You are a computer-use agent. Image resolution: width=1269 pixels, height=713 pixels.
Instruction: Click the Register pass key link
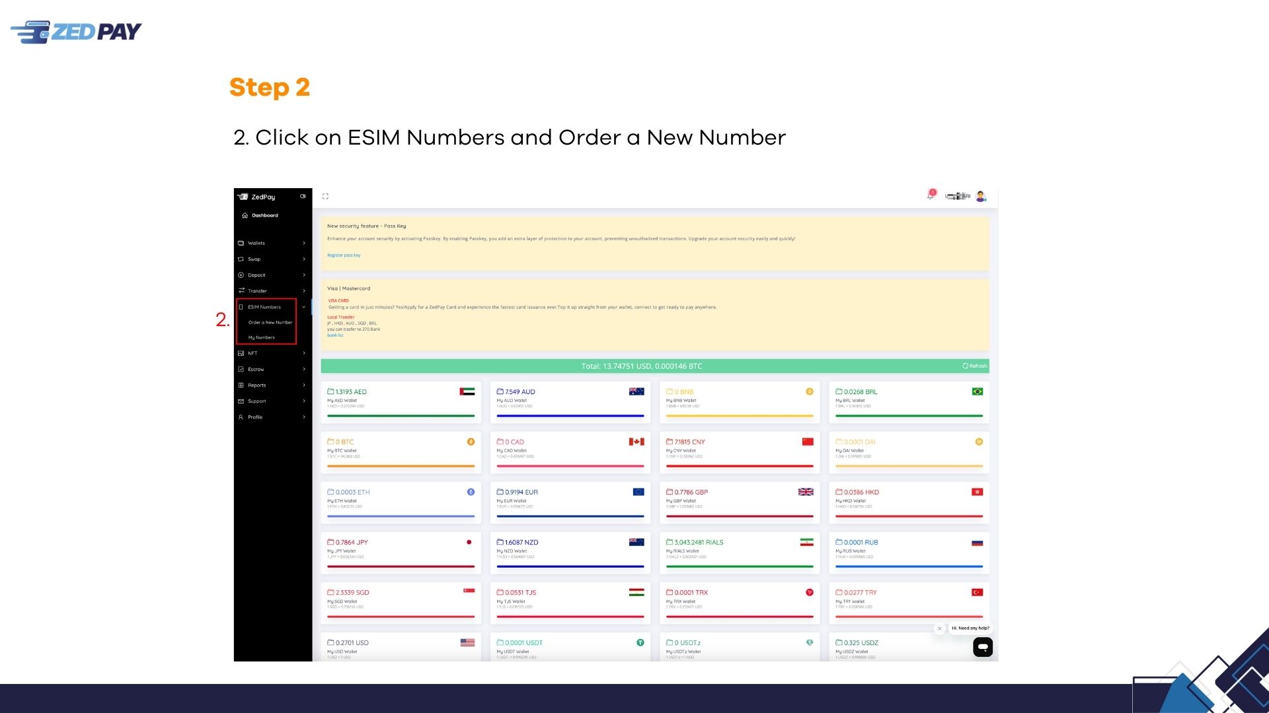[x=344, y=255]
